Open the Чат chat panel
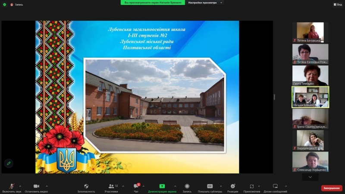 coord(136,186)
